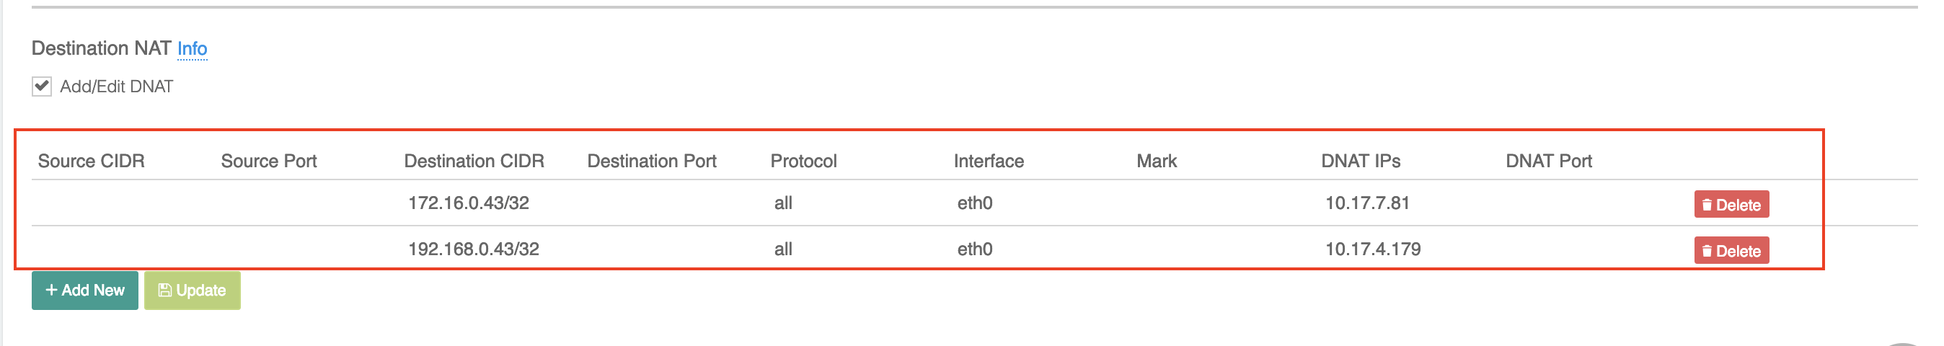Image resolution: width=1944 pixels, height=346 pixels.
Task: Click the plus Add New button
Action: [84, 290]
